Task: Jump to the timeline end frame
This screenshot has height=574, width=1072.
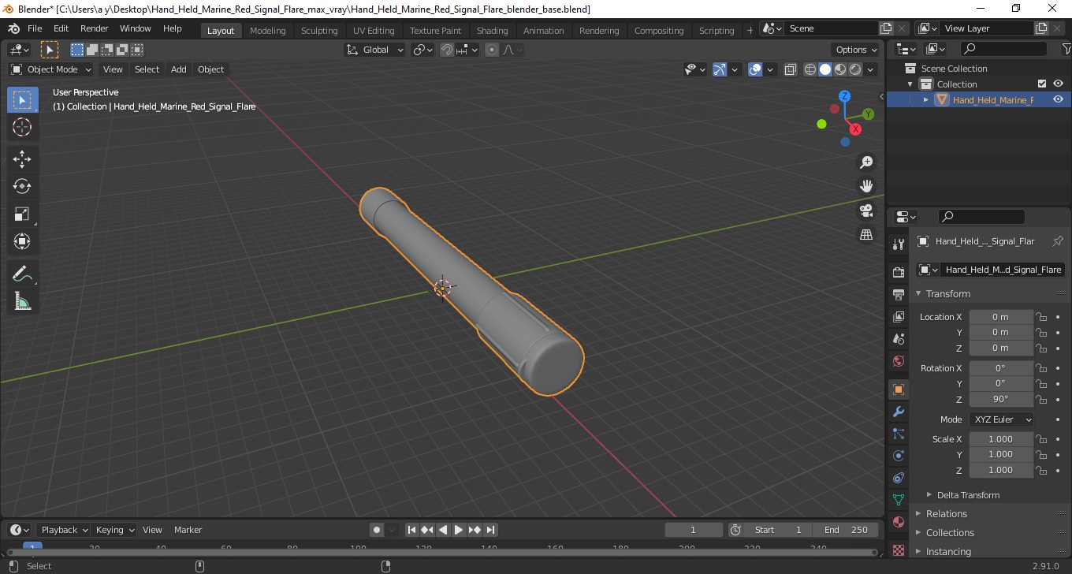Action: pyautogui.click(x=490, y=530)
